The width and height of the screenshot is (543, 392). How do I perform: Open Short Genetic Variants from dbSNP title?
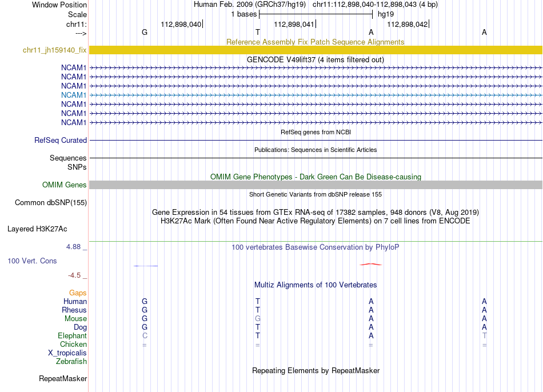coord(316,194)
